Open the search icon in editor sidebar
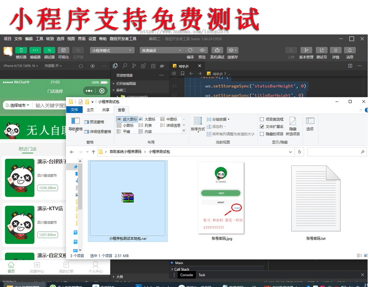 [125, 66]
